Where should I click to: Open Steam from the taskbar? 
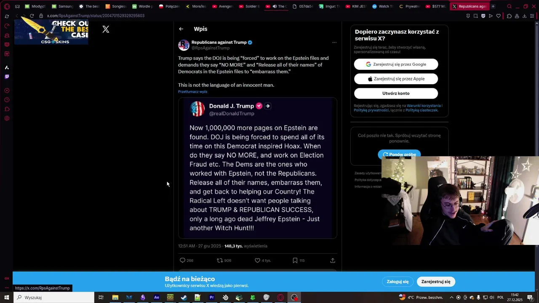click(184, 298)
